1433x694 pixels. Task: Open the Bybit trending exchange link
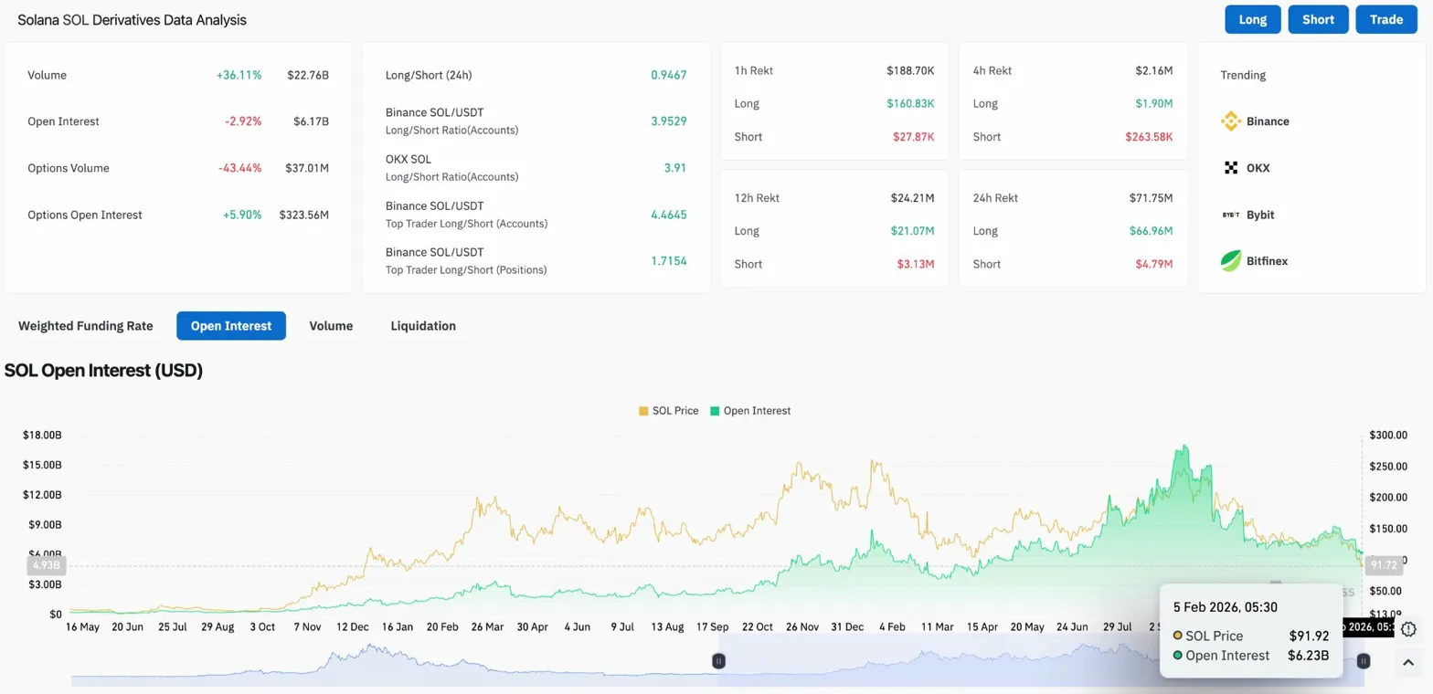1260,215
